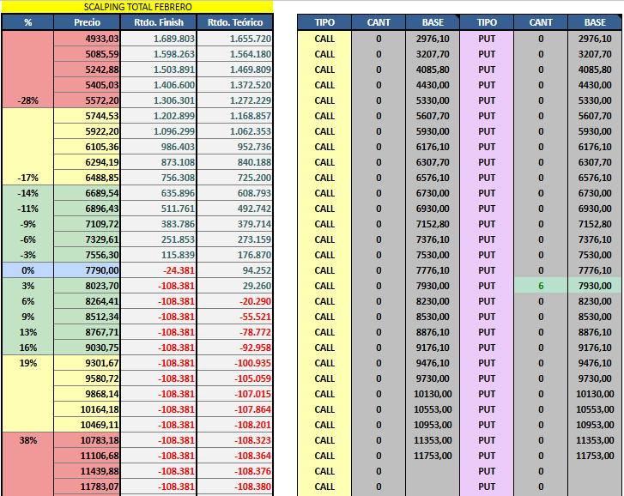Select the 3% percentage cell
Image resolution: width=624 pixels, height=496 pixels.
[x=27, y=286]
